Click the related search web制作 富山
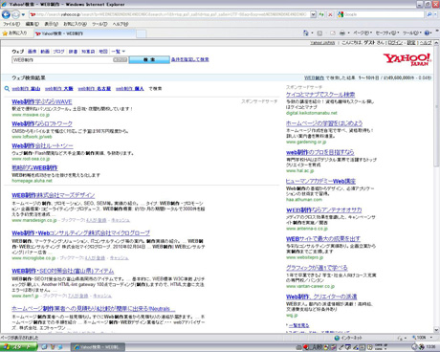Image resolution: width=440 pixels, height=352 pixels. pos(26,89)
